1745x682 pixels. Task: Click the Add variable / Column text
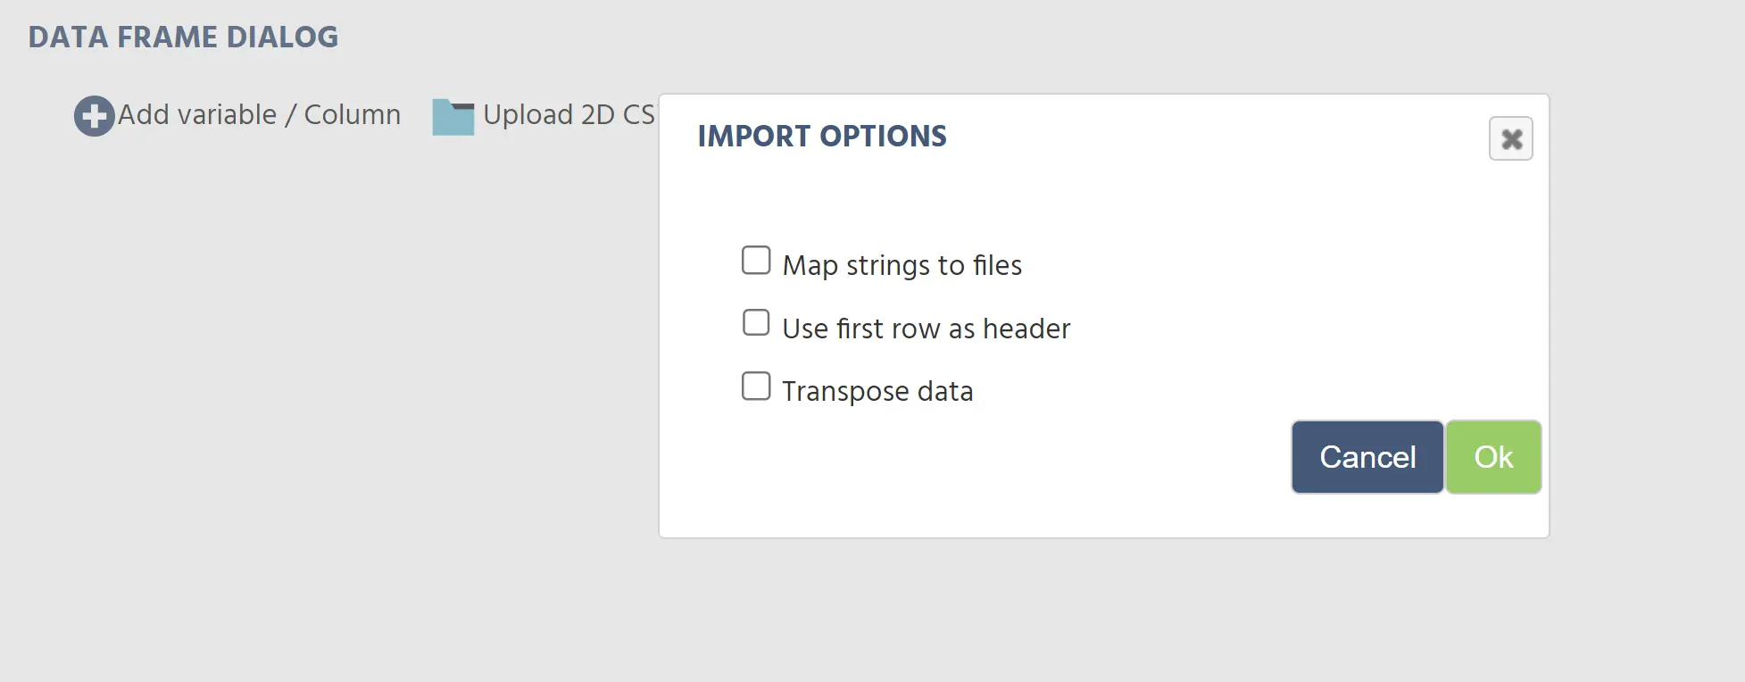pos(259,115)
